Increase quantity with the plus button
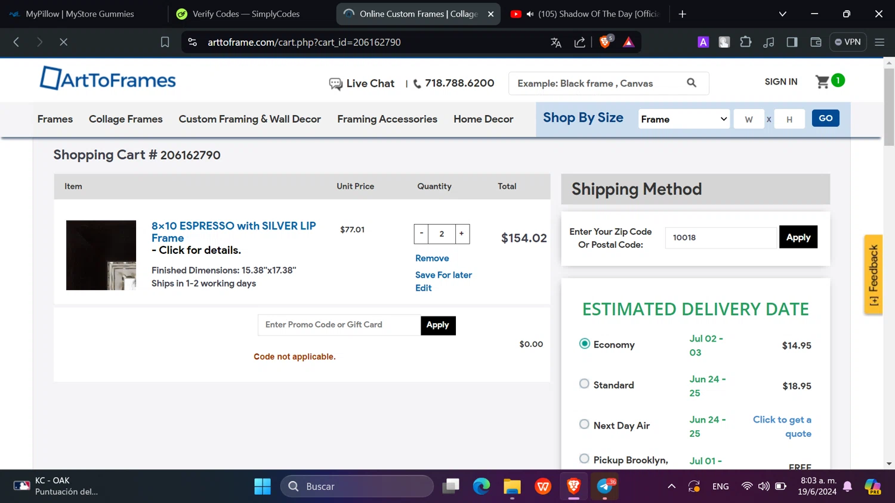The height and width of the screenshot is (503, 895). [462, 234]
